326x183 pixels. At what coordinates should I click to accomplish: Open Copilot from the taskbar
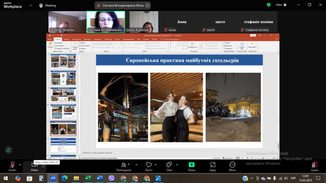tap(18, 178)
